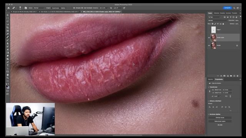Click the background color swatch
The image size is (246, 138).
click(x=8, y=87)
